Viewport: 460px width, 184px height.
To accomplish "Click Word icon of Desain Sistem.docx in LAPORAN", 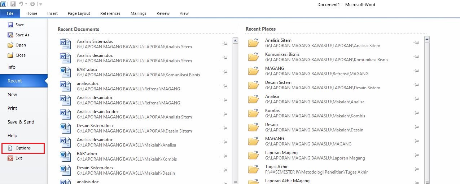I will (x=65, y=128).
